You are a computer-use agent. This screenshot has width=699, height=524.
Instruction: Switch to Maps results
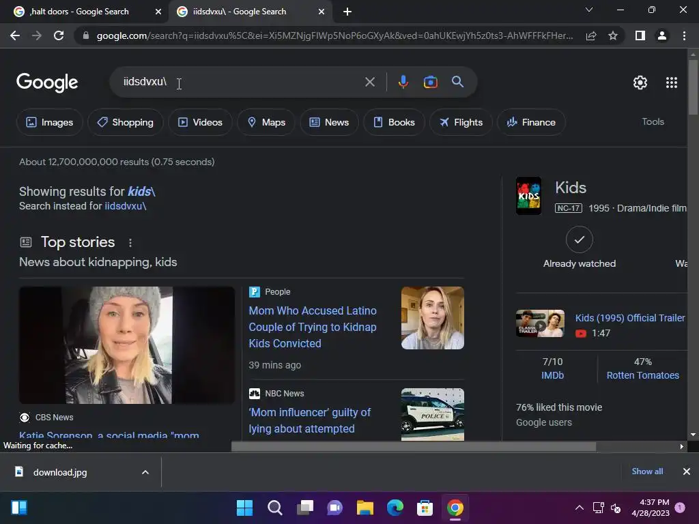click(266, 122)
